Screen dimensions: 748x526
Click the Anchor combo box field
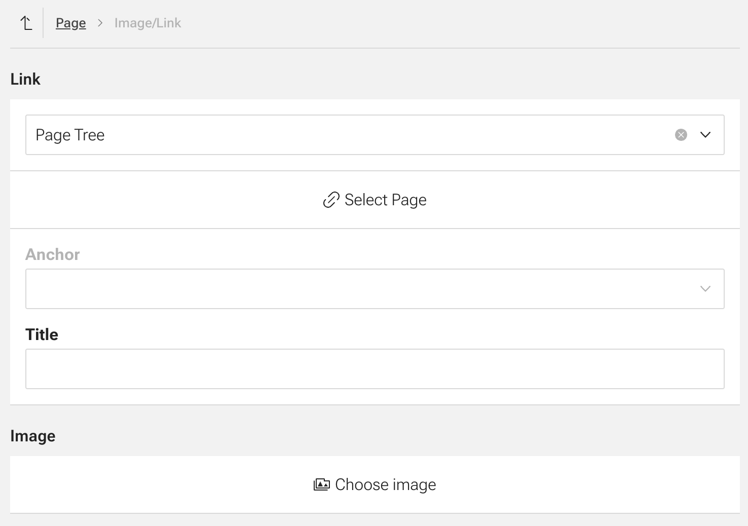pos(355,289)
